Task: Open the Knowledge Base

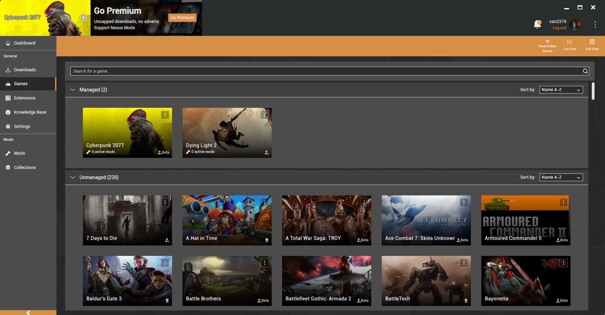Action: [x=28, y=112]
